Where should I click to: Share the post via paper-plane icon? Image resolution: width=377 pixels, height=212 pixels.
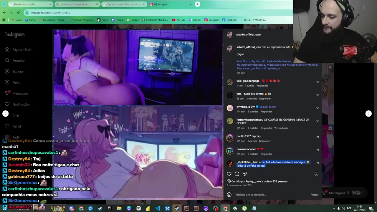click(245, 174)
